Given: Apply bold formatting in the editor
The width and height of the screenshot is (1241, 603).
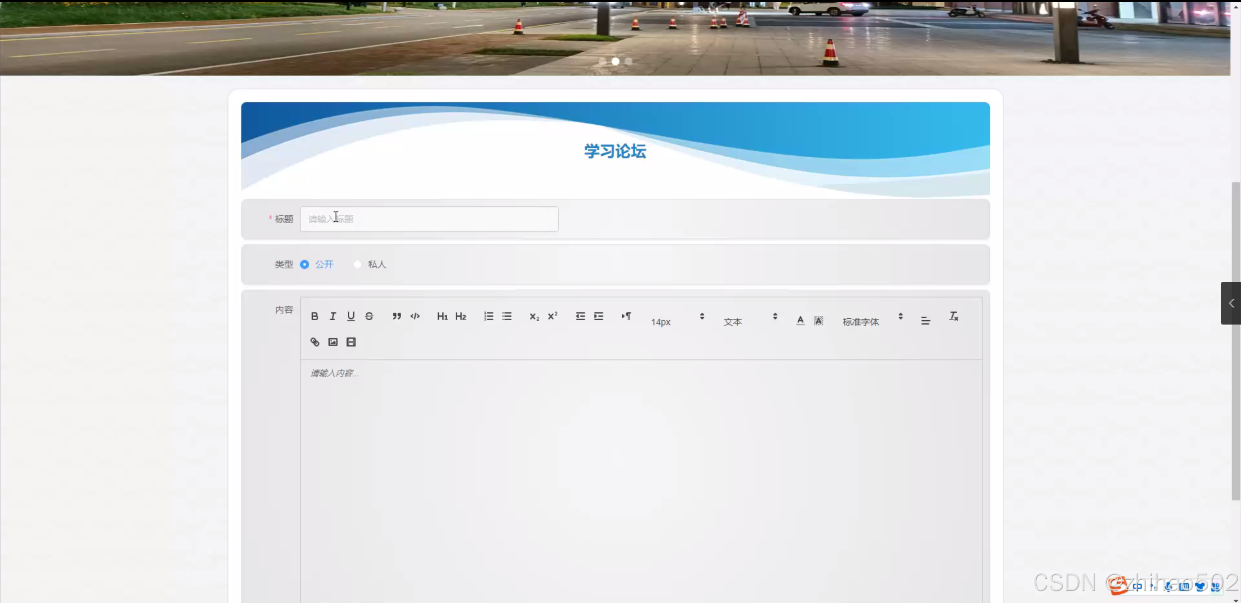Looking at the screenshot, I should click(314, 316).
